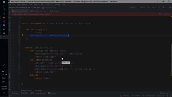This screenshot has width=172, height=97.
Task: Select the dialogs-reducer.js editor tab
Action: pos(20,11)
